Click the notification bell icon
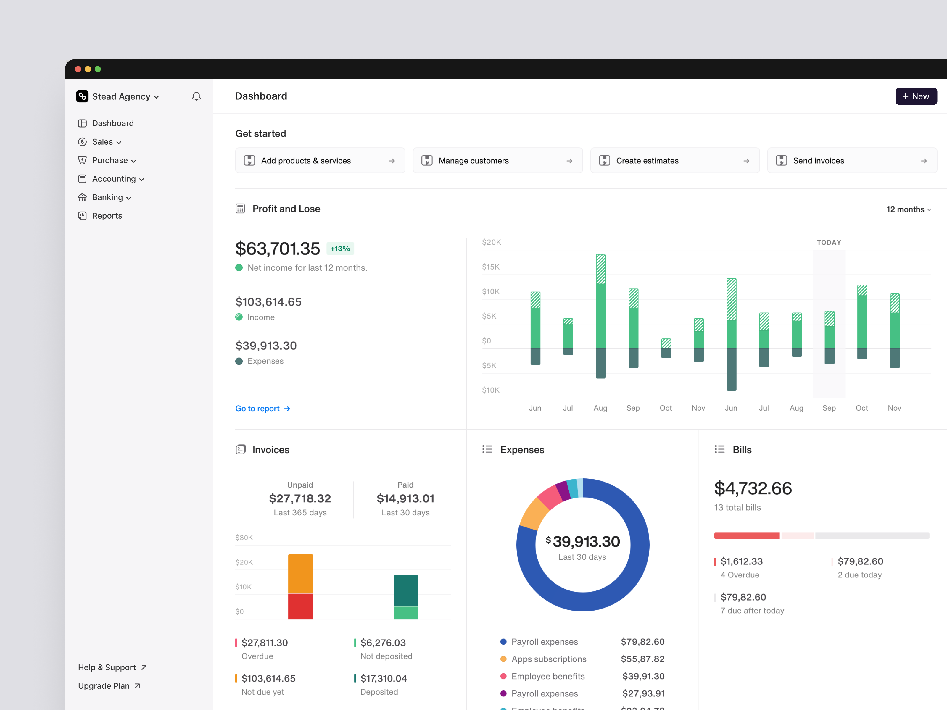The height and width of the screenshot is (710, 947). click(197, 96)
